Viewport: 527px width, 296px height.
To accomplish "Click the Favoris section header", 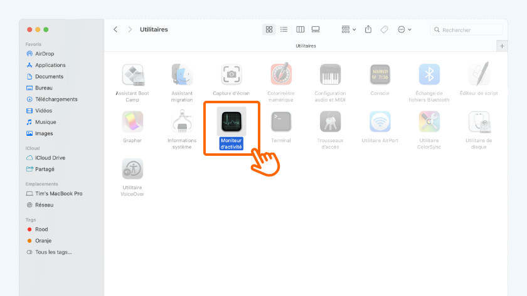I will pyautogui.click(x=33, y=44).
